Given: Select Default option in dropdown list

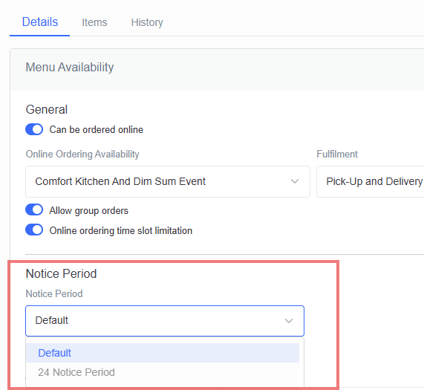Looking at the screenshot, I should 163,353.
